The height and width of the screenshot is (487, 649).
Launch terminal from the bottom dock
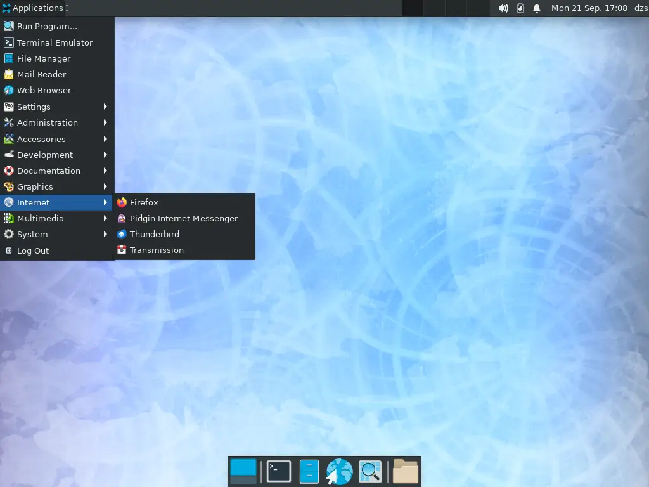[x=279, y=471]
